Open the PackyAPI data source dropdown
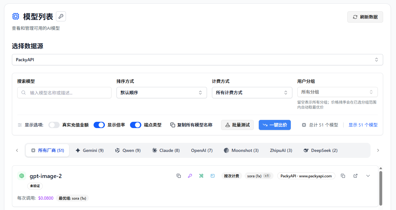 point(197,60)
